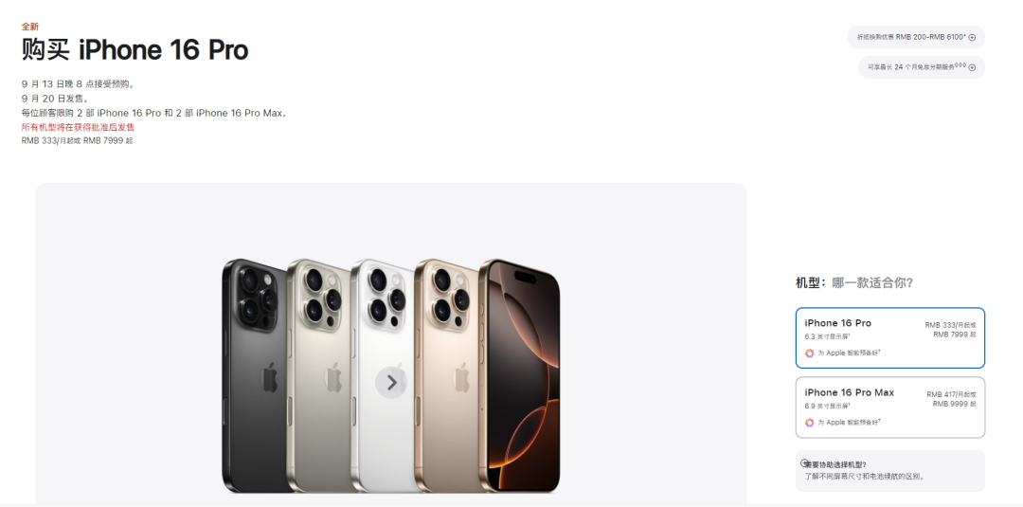Click the Apple Intelligence icon in the iPhone 16 Pro Max card
Screen dimensions: 1023x507
809,422
